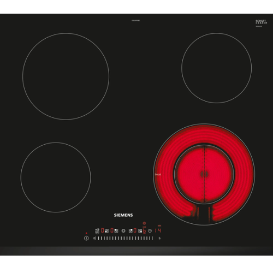Screen dimensions: 273x273
Task: Set heat to zero on slider start
Action: [94, 238]
